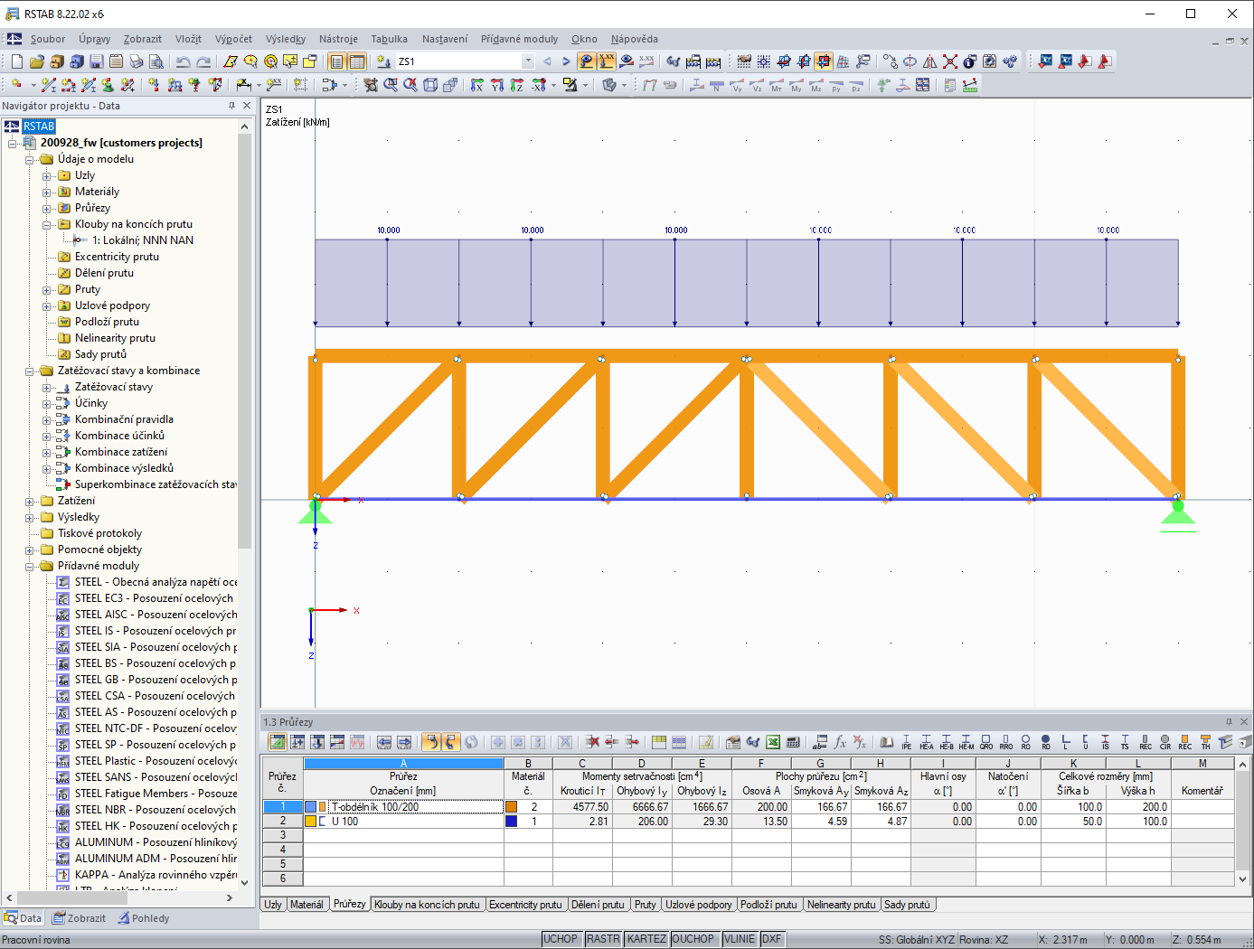Save the model with the floppy disk icon

[x=97, y=61]
